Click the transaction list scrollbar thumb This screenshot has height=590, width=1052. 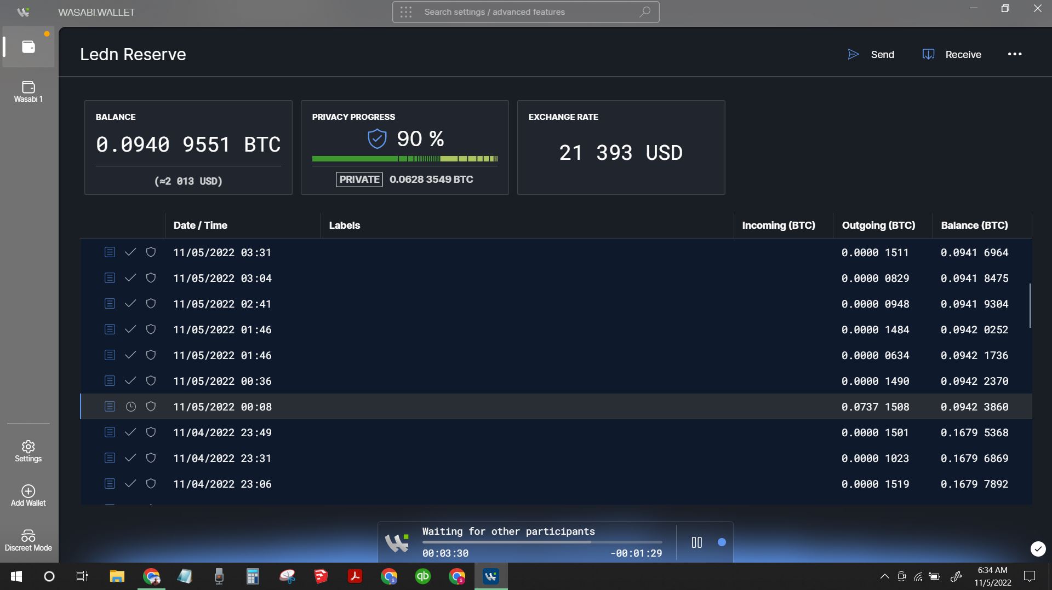[1030, 305]
